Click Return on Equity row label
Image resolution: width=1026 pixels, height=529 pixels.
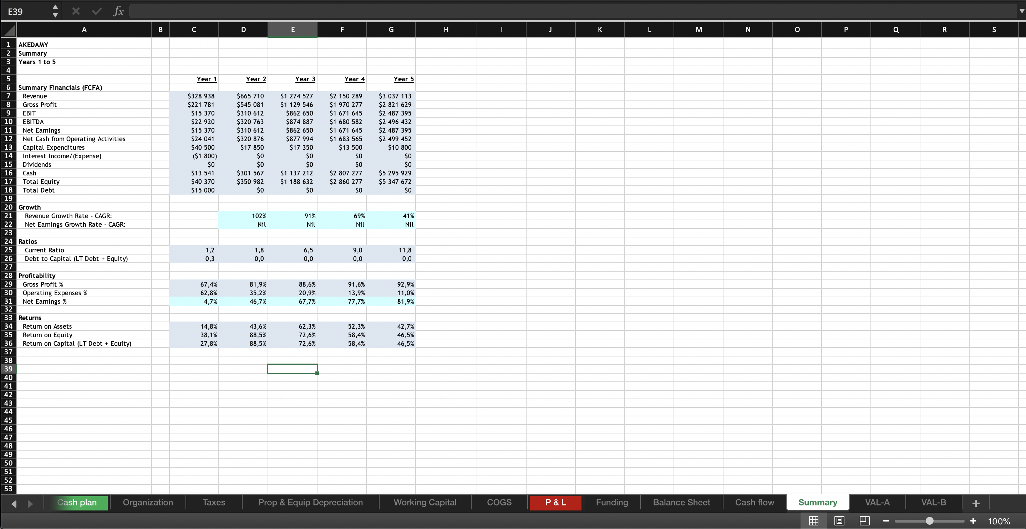pos(47,335)
